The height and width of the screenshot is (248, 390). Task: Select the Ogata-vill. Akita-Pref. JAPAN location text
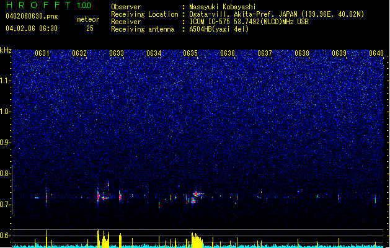pyautogui.click(x=277, y=14)
